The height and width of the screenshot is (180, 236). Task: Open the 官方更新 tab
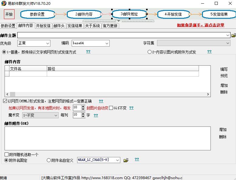coord(110,26)
